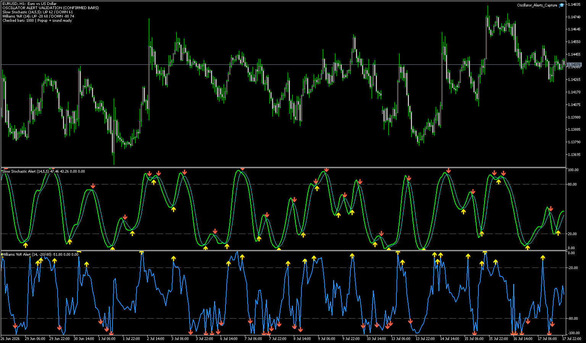Click price scale value 1.13980
586x343 pixels.
(574, 117)
